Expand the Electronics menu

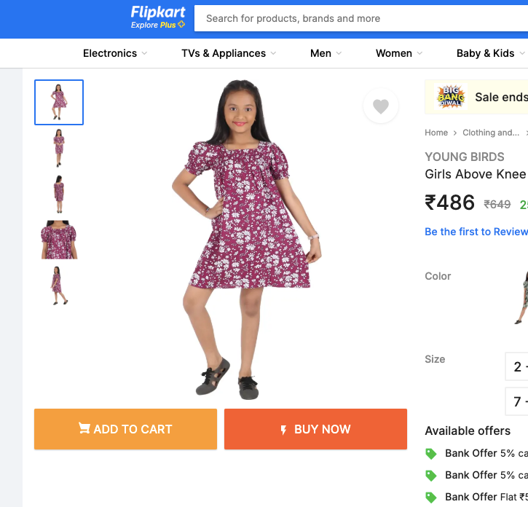coord(115,53)
